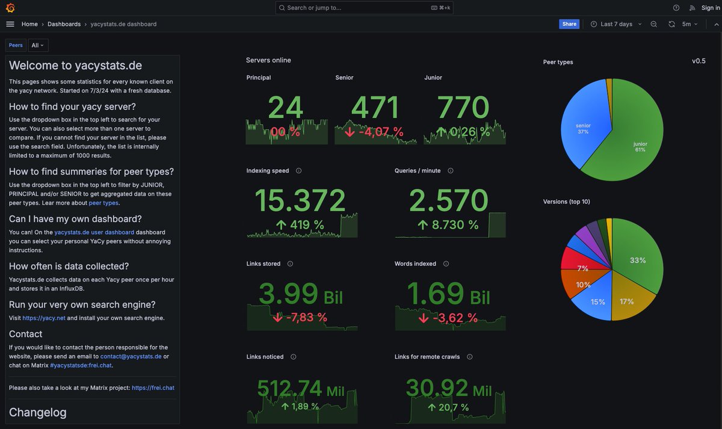Click the info icon next to Links stored
The image size is (722, 429).
coord(290,263)
